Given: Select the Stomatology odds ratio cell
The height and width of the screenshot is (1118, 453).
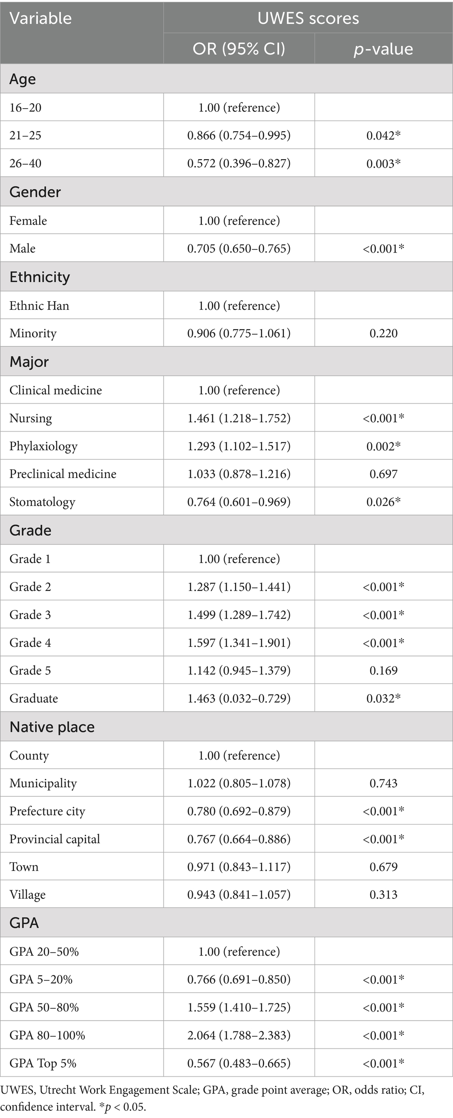Looking at the screenshot, I should click(x=239, y=502).
